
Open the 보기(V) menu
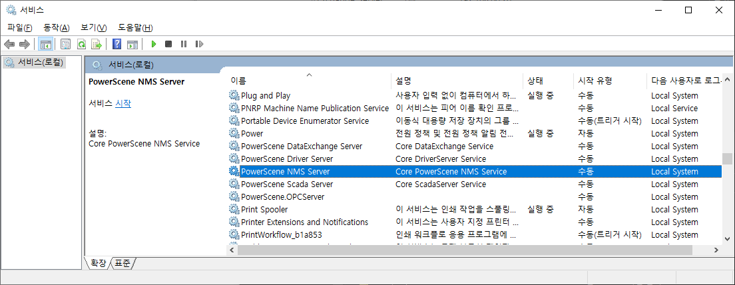[x=94, y=28]
